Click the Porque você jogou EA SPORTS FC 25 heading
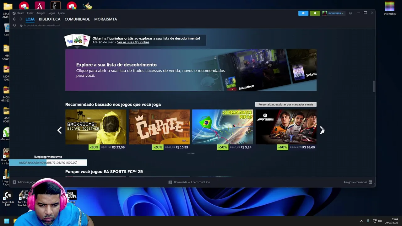Screen dimensions: 402x226 pyautogui.click(x=104, y=171)
